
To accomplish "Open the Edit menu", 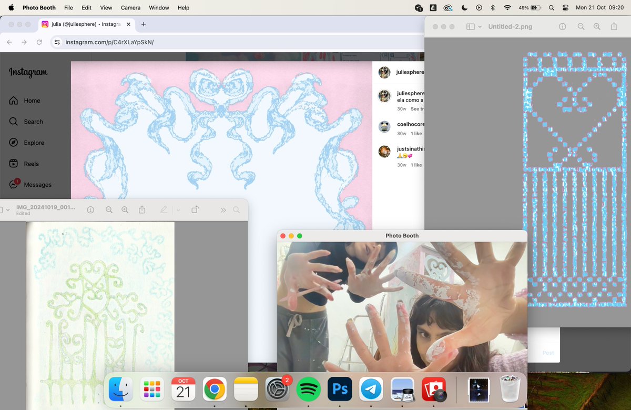I will tap(87, 8).
